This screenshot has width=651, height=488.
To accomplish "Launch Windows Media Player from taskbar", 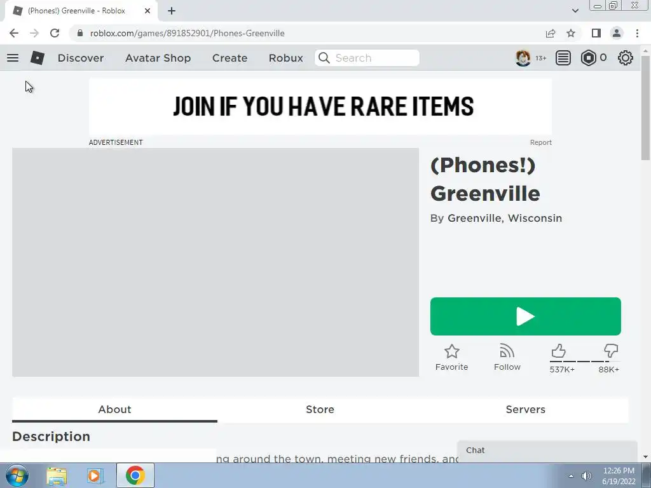I will [95, 476].
